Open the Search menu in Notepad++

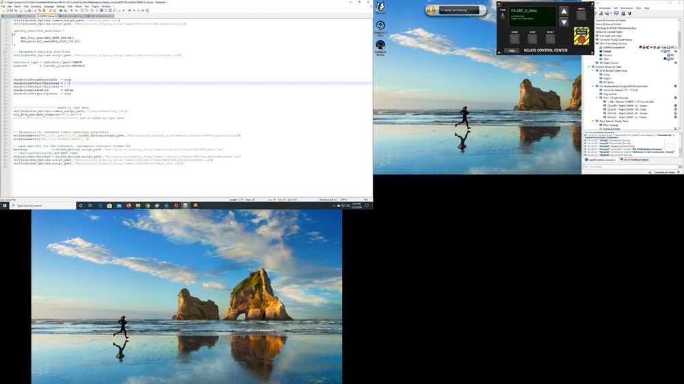18,7
